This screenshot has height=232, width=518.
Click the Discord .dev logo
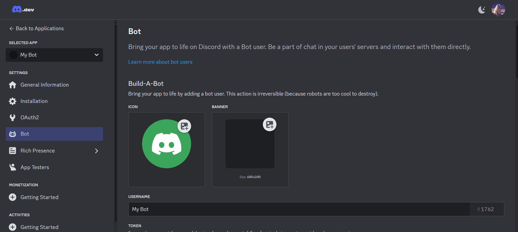[x=23, y=10]
